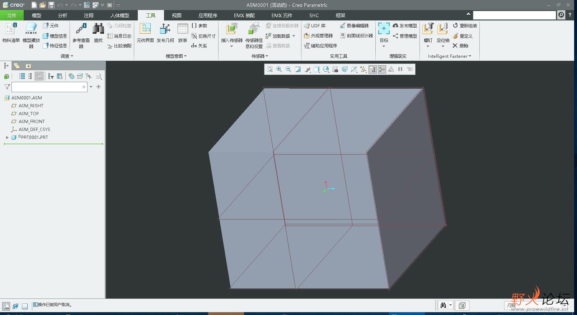Open display style spheres dropdown icon
This screenshot has height=315, width=577.
click(307, 69)
